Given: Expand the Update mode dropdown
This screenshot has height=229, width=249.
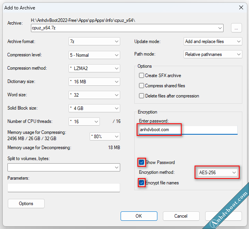Looking at the screenshot, I should point(213,41).
